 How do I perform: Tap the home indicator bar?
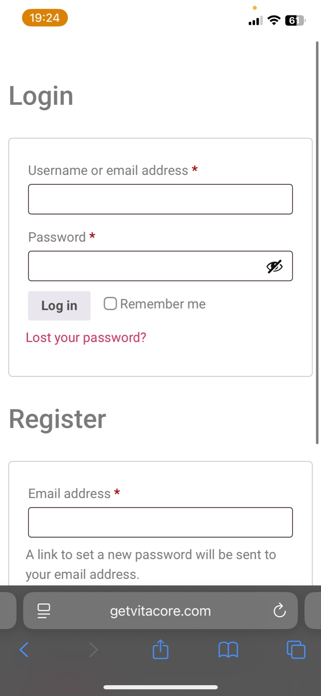click(160, 687)
